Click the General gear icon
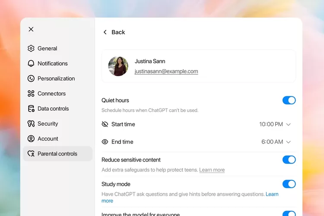This screenshot has width=324, height=216. pyautogui.click(x=31, y=48)
